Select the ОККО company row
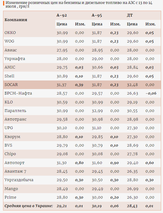This screenshot has width=163, height=213. [82, 33]
